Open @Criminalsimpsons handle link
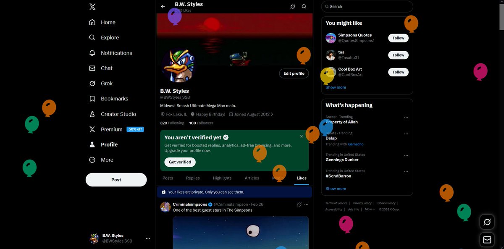 coord(231,204)
